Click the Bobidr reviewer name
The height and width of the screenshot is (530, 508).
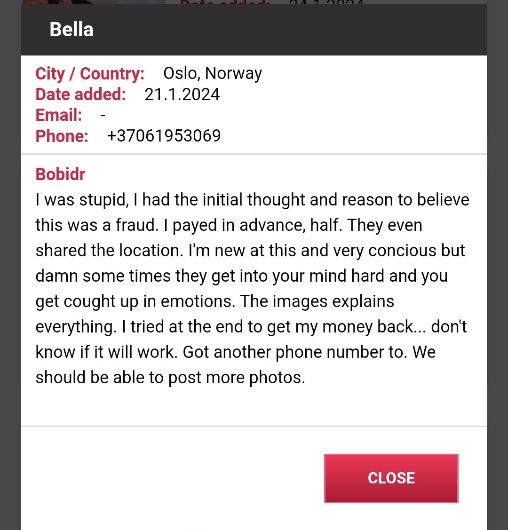(60, 174)
